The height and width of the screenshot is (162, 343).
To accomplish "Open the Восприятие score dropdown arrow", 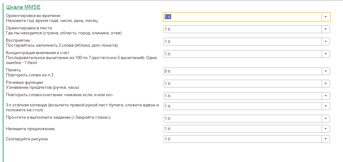I will click(x=326, y=41).
